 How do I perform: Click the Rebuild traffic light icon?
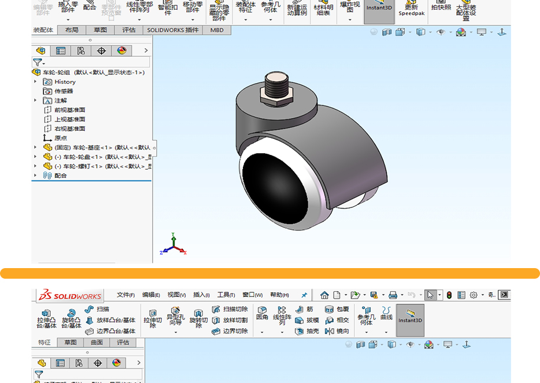point(449,295)
